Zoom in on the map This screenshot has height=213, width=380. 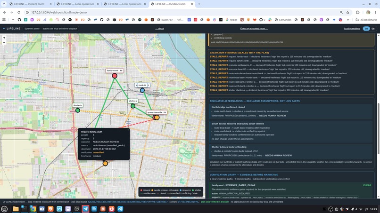point(4,38)
